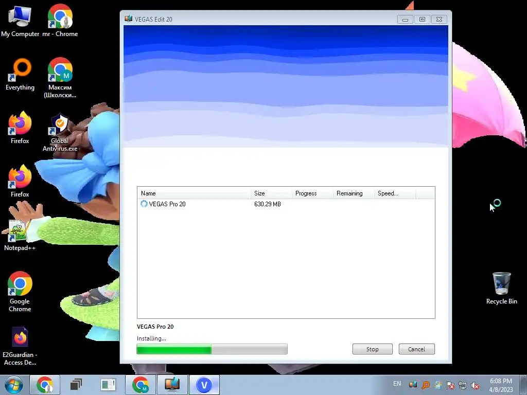Click the network tray icon
Screen dimensions: 527x395
[x=463, y=385]
